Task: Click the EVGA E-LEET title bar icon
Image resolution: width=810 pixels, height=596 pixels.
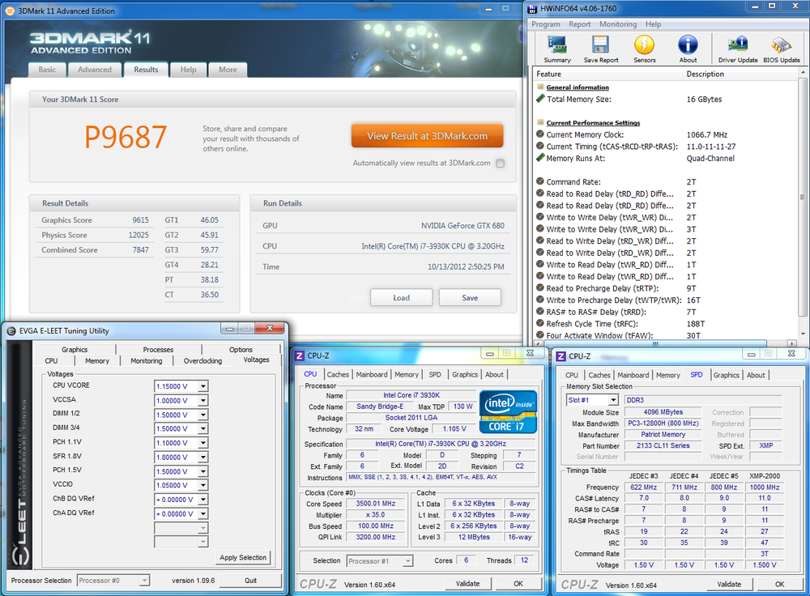Action: pos(11,331)
